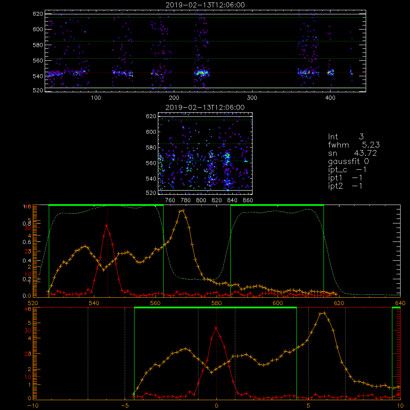
Task: Click the 'sn 43.72' readout
Action: coord(353,153)
